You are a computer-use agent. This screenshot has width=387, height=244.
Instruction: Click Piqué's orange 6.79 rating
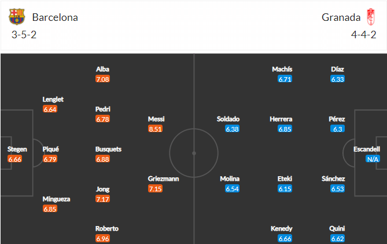click(x=50, y=159)
